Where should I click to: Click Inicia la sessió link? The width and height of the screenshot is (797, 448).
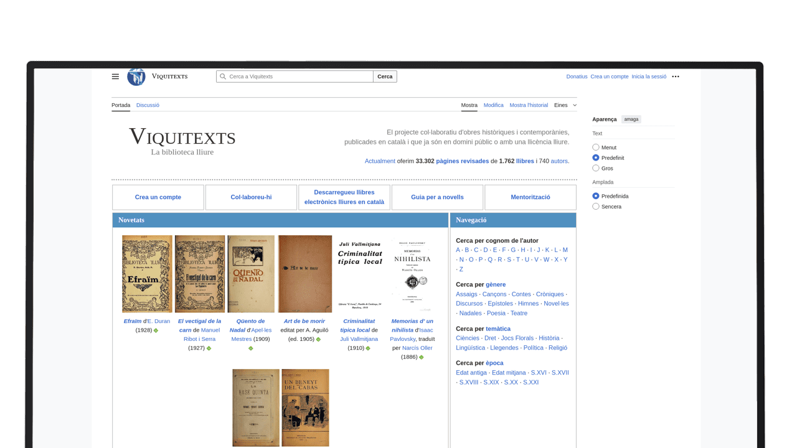click(x=649, y=77)
